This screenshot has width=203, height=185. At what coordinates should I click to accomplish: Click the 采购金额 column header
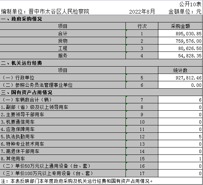pos(180,26)
